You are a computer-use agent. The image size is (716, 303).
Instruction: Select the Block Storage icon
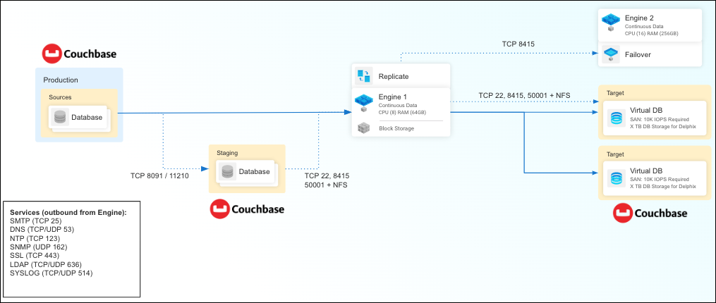pos(363,128)
